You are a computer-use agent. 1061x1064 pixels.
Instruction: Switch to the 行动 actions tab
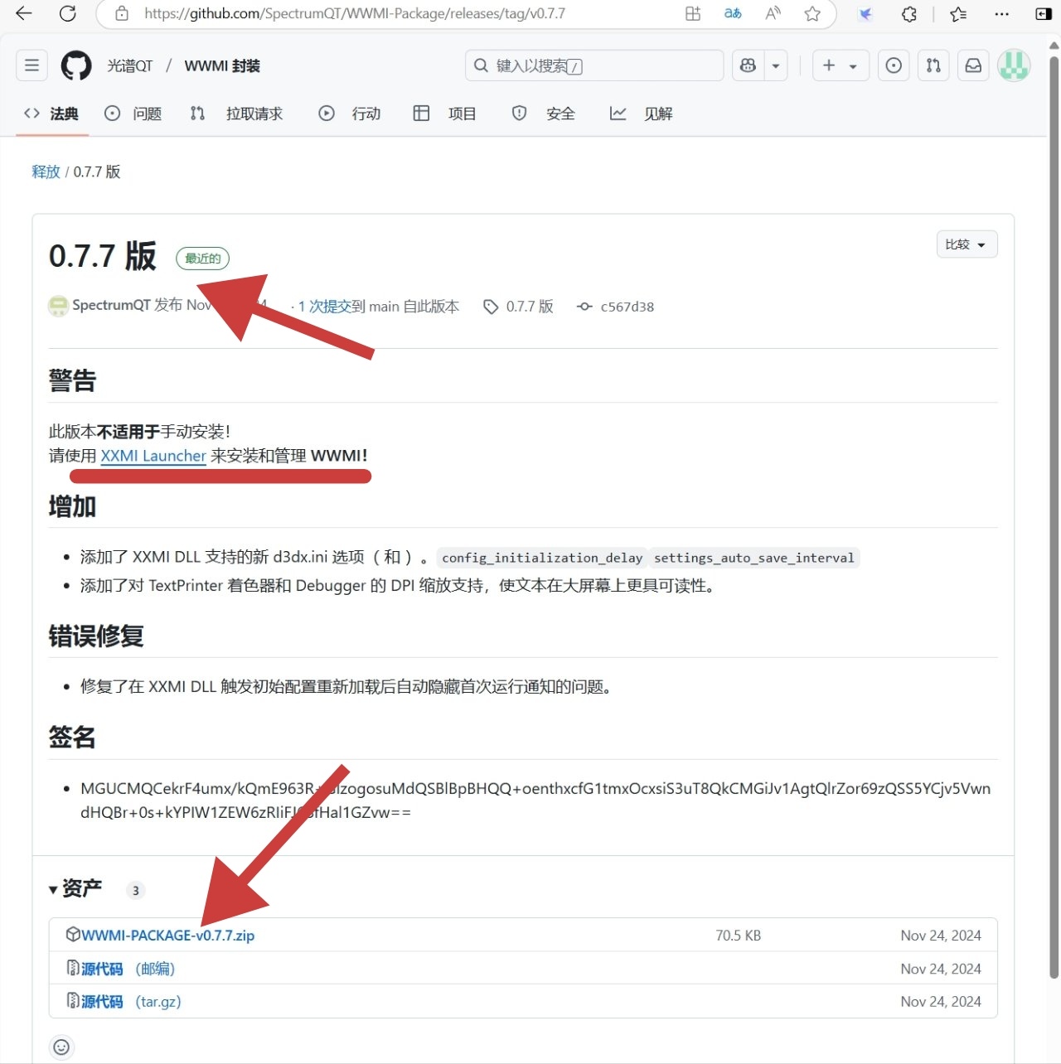(x=350, y=114)
